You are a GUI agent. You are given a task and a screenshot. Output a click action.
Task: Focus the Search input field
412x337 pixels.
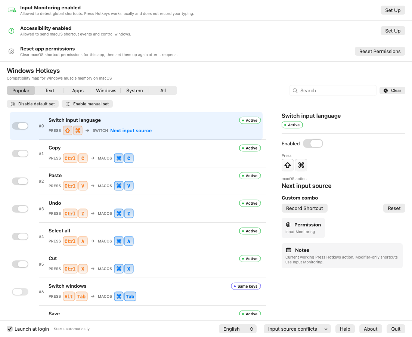tap(333, 90)
